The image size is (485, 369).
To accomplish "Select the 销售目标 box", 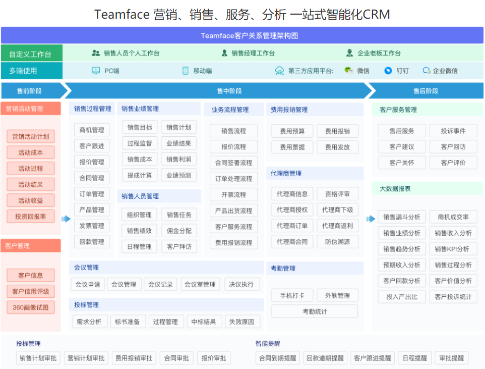I will 140,127.
